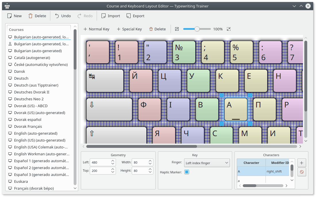Remove the selected character entry
317x198 pixels.
click(302, 172)
